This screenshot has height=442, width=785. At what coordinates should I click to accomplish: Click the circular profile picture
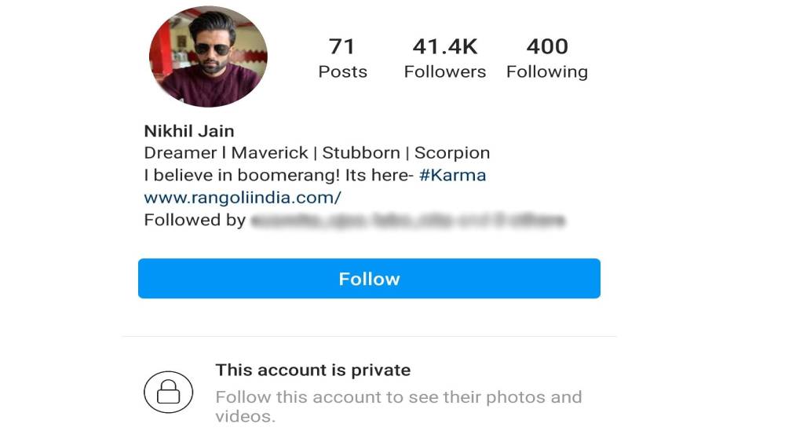click(208, 57)
